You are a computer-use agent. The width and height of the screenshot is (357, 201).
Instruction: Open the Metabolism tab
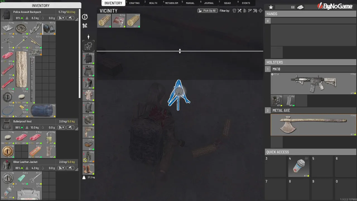pos(172,3)
